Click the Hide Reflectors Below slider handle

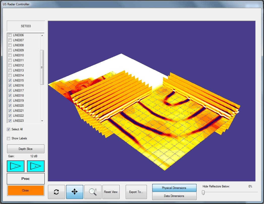[203, 193]
